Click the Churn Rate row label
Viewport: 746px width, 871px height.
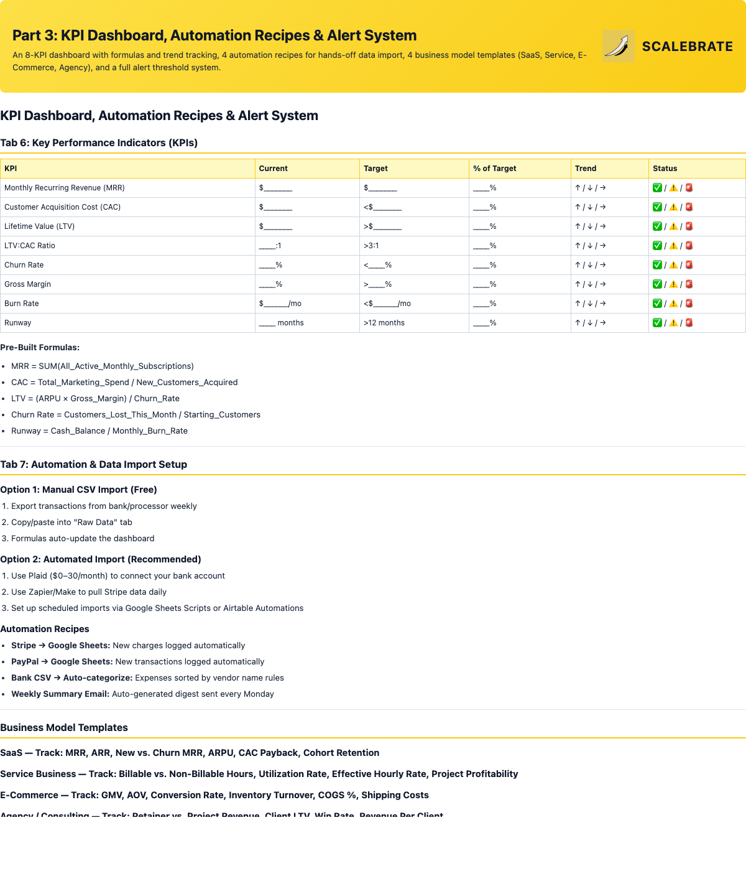coord(24,265)
